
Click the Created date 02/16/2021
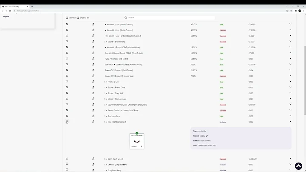pyautogui.click(x=205, y=141)
